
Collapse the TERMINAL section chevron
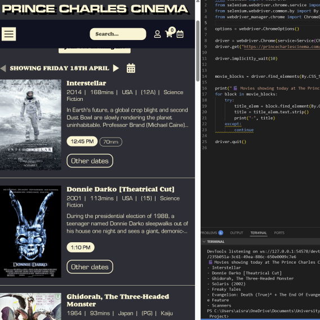204,242
